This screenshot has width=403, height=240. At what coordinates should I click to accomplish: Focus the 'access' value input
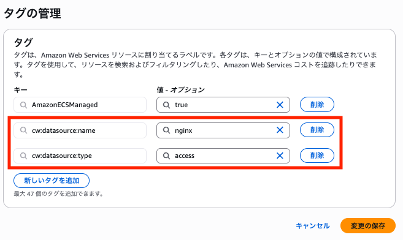[x=223, y=156]
